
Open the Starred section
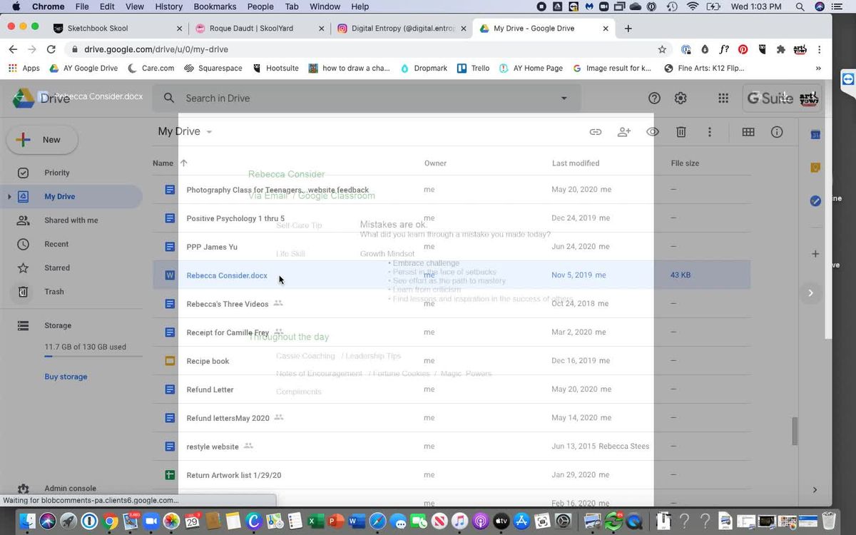tap(57, 268)
